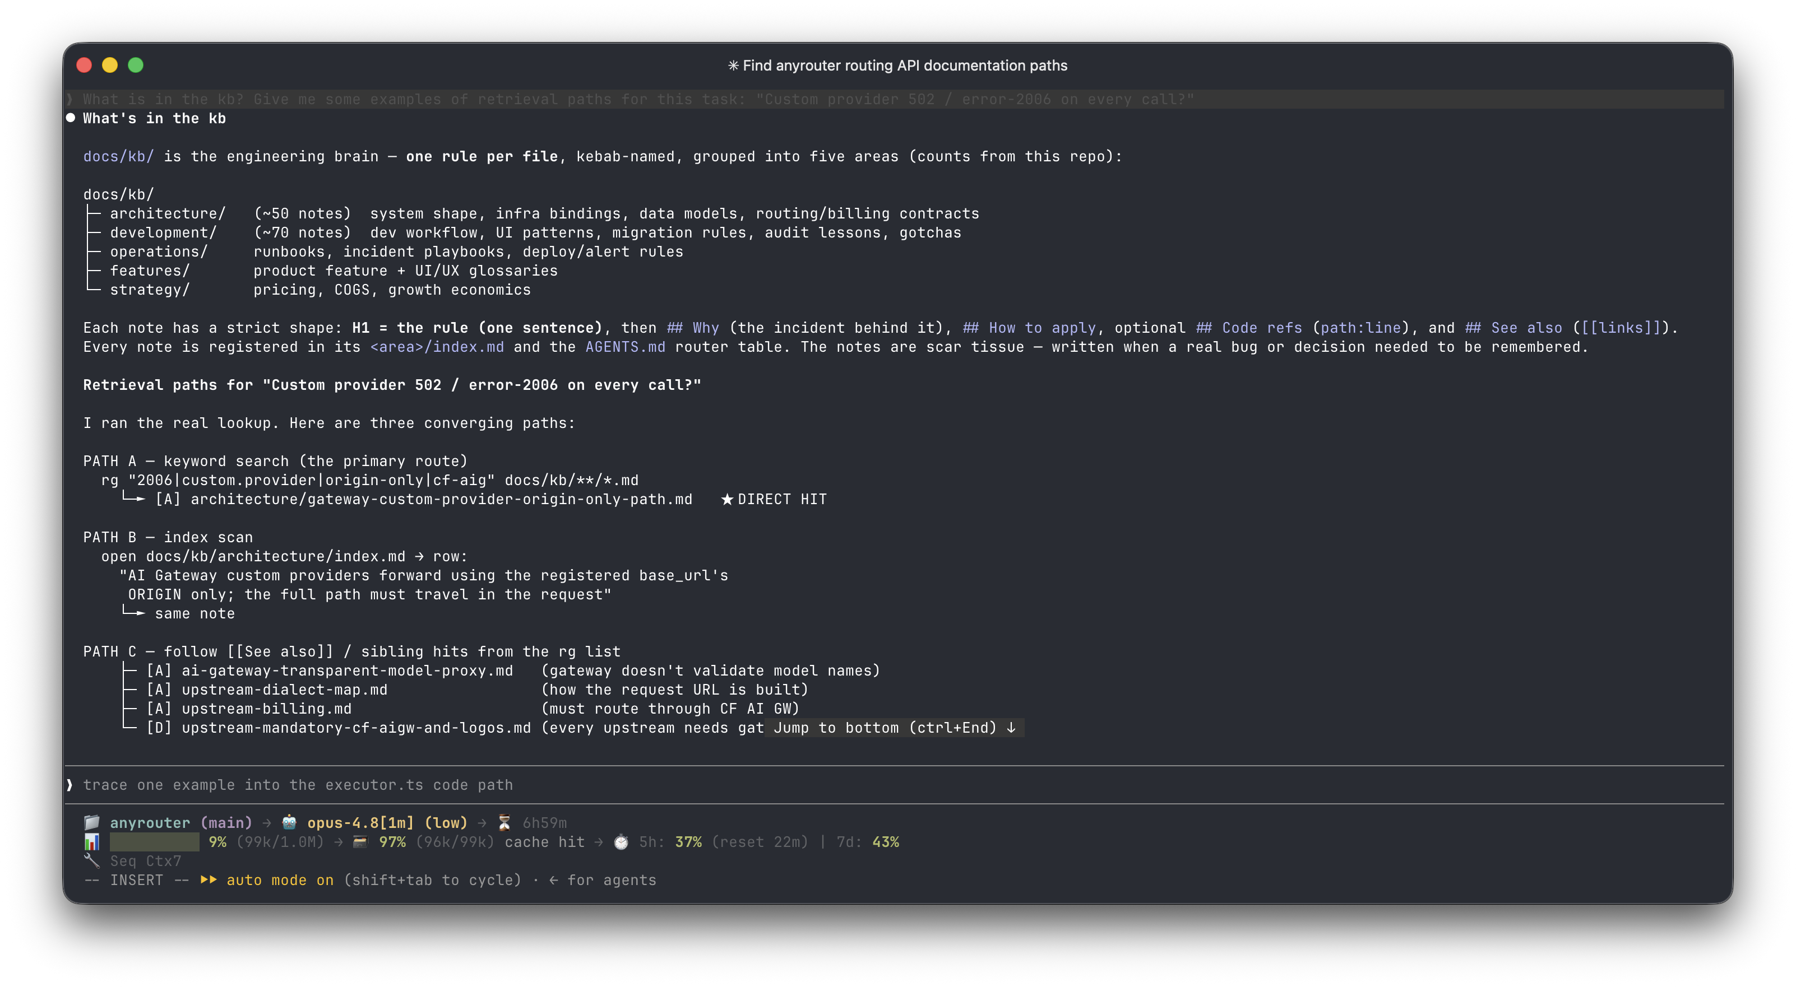Image resolution: width=1796 pixels, height=987 pixels.
Task: Click the ## Code refs reference
Action: 1249,327
